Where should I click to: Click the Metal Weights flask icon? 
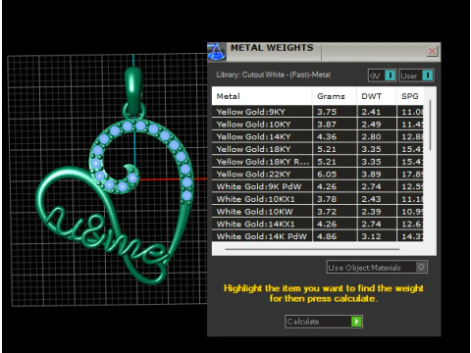[x=216, y=52]
